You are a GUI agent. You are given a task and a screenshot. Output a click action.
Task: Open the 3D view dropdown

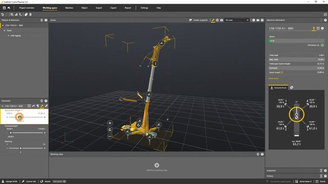click(237, 20)
